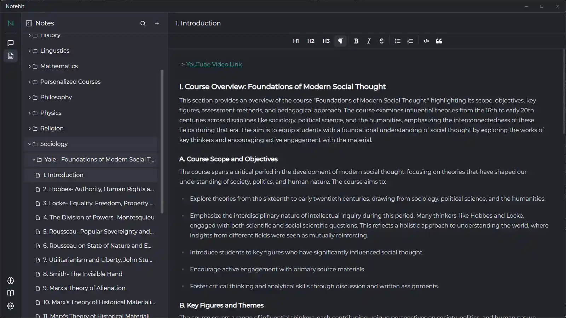Apply italic formatting
The width and height of the screenshot is (566, 318).
pos(369,41)
